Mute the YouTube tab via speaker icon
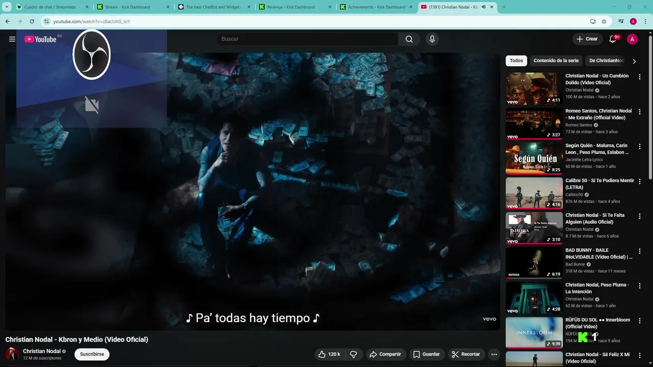The height and width of the screenshot is (367, 653). (x=484, y=7)
